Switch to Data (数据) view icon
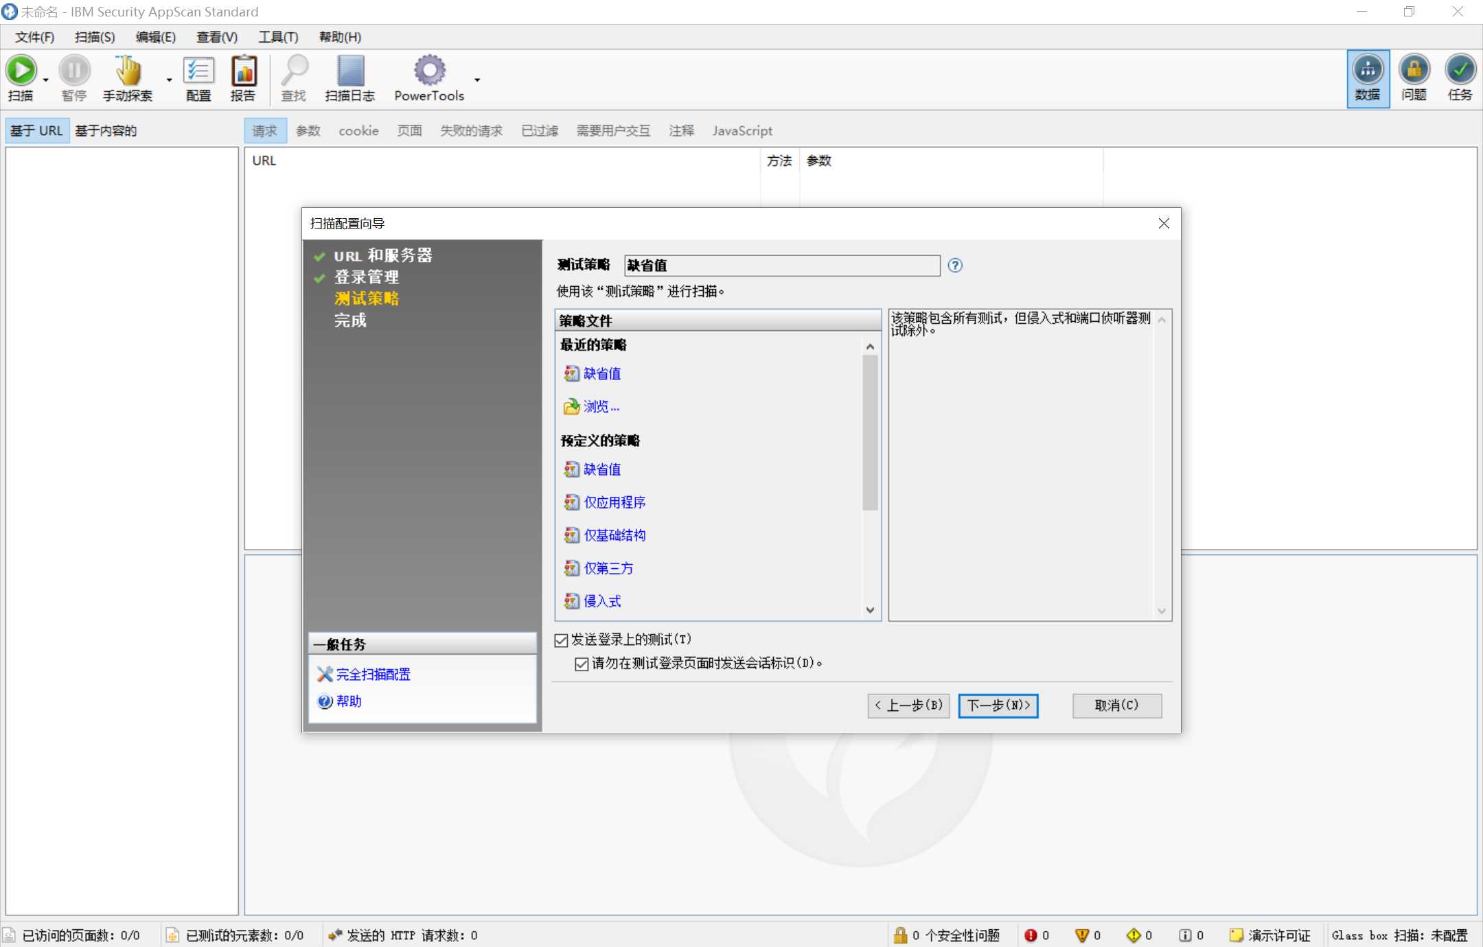 pyautogui.click(x=1368, y=70)
